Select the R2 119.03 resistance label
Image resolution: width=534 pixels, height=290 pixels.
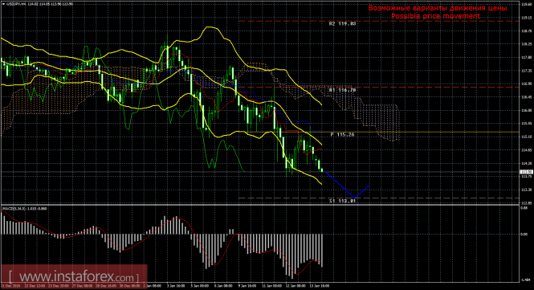click(342, 24)
